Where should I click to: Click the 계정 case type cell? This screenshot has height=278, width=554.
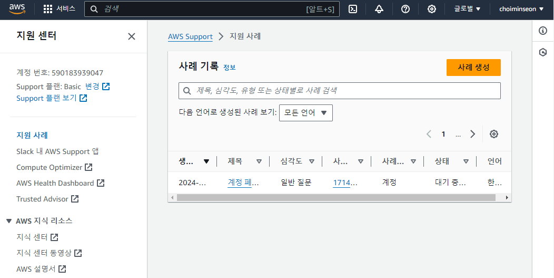tap(389, 183)
